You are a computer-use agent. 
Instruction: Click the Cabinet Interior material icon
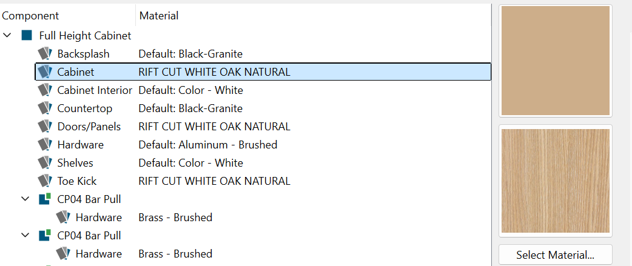pyautogui.click(x=45, y=90)
